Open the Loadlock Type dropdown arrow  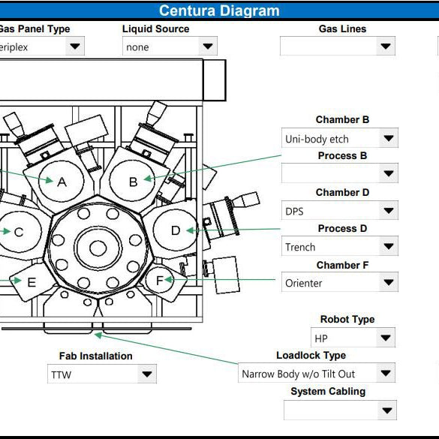click(386, 373)
